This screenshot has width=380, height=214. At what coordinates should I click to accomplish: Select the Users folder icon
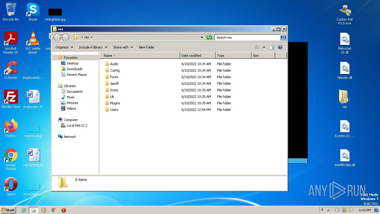tap(107, 110)
